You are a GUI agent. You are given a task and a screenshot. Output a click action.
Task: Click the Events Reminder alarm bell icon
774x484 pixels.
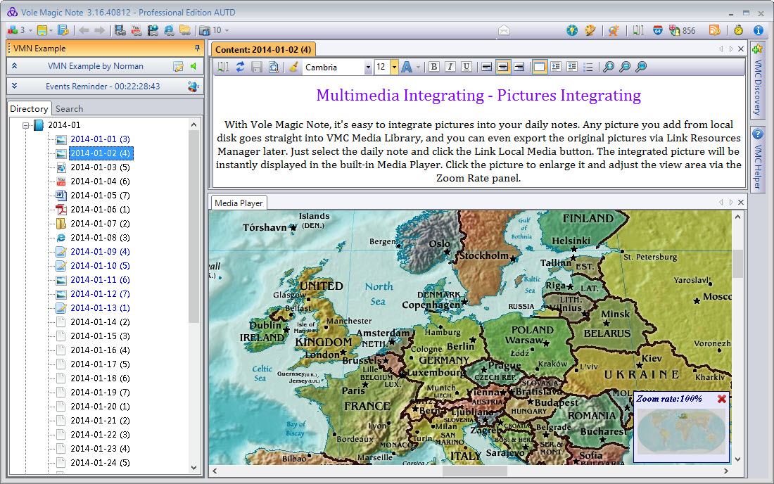193,87
